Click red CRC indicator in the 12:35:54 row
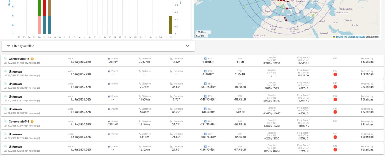Viewport: 385px width, 156px height. coord(335,149)
